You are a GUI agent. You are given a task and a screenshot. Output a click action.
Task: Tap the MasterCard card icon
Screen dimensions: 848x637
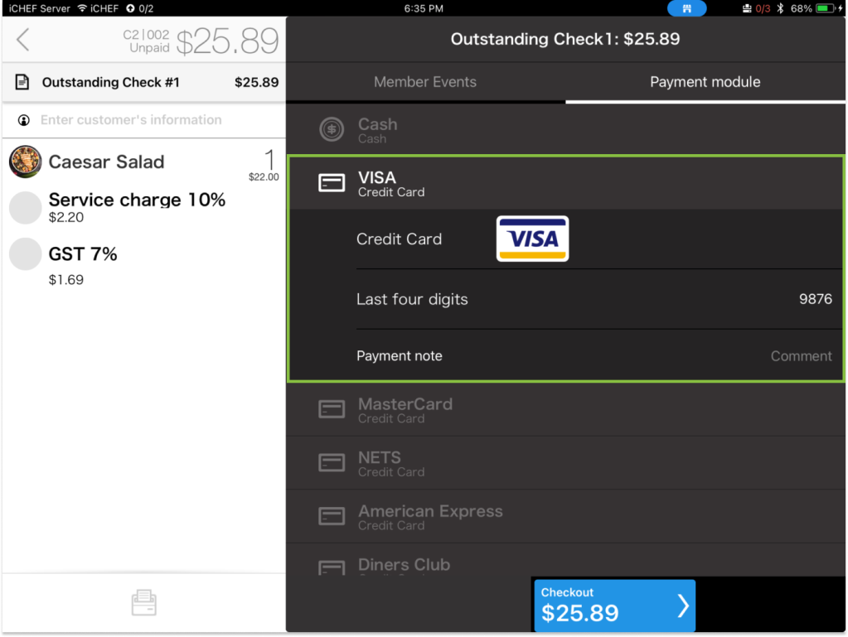pyautogui.click(x=332, y=409)
